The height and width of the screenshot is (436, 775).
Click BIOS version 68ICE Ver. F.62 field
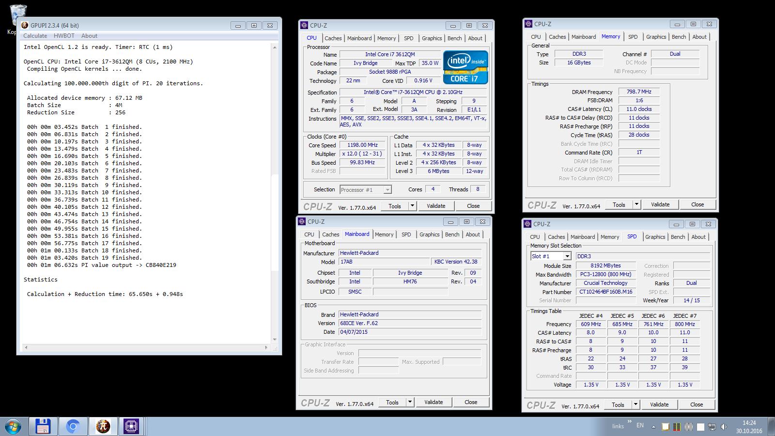[x=410, y=323]
